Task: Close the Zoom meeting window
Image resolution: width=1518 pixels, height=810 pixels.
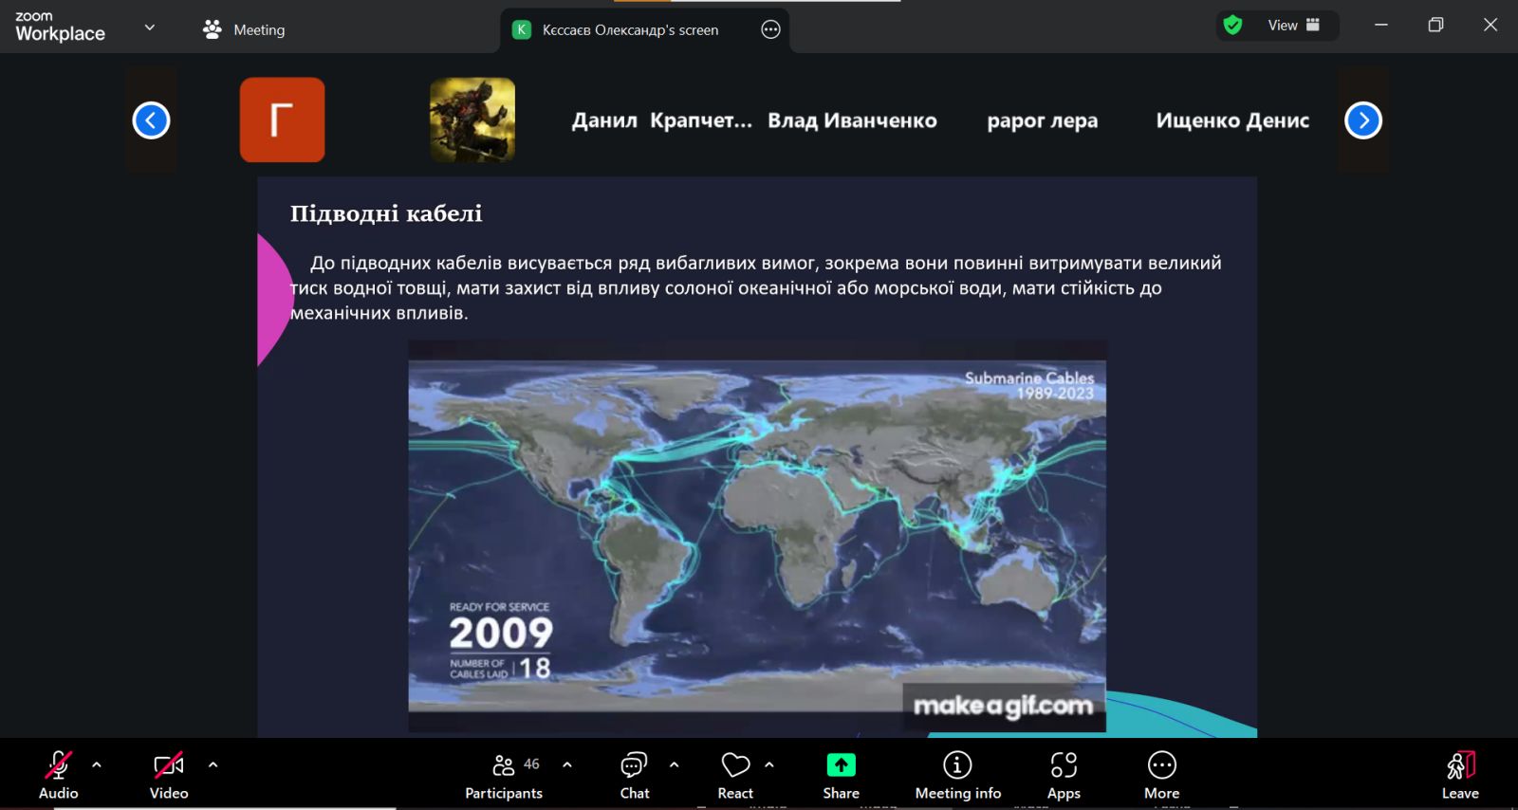Action: (1490, 26)
